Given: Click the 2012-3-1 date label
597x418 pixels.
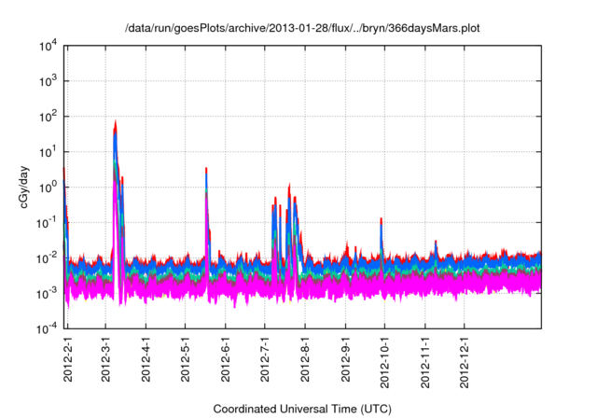Looking at the screenshot, I should (105, 359).
